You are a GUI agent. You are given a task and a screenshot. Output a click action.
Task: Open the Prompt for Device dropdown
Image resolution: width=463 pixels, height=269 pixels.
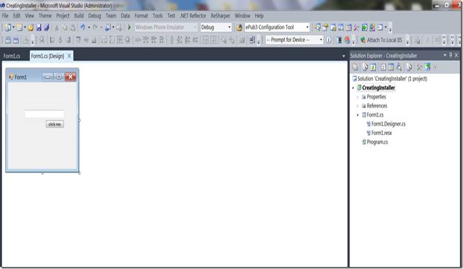(321, 40)
